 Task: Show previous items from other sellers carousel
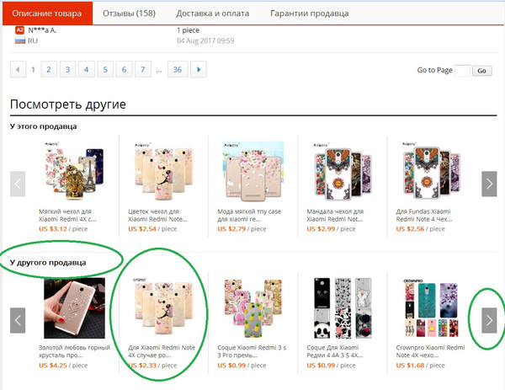[x=18, y=320]
